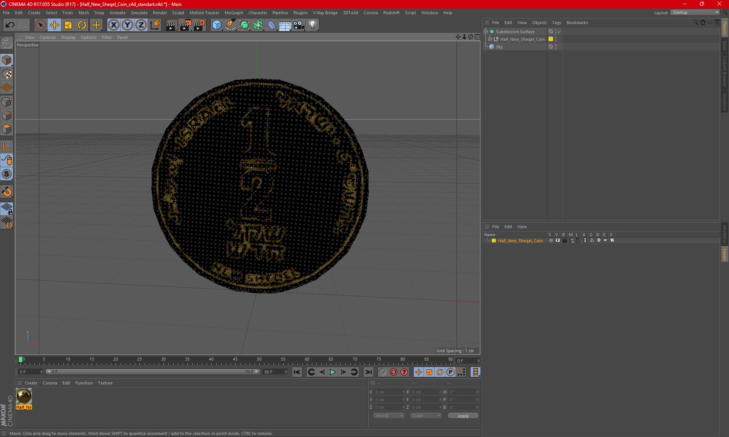Add a Cube primitive object
The image size is (729, 437).
[x=217, y=25]
